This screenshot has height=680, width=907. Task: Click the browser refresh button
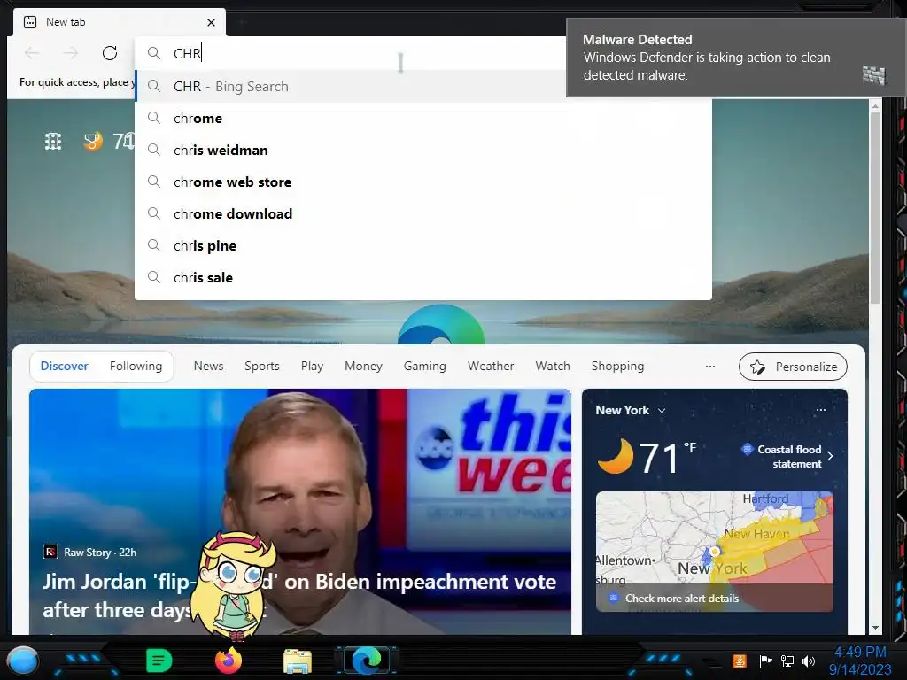pos(109,53)
